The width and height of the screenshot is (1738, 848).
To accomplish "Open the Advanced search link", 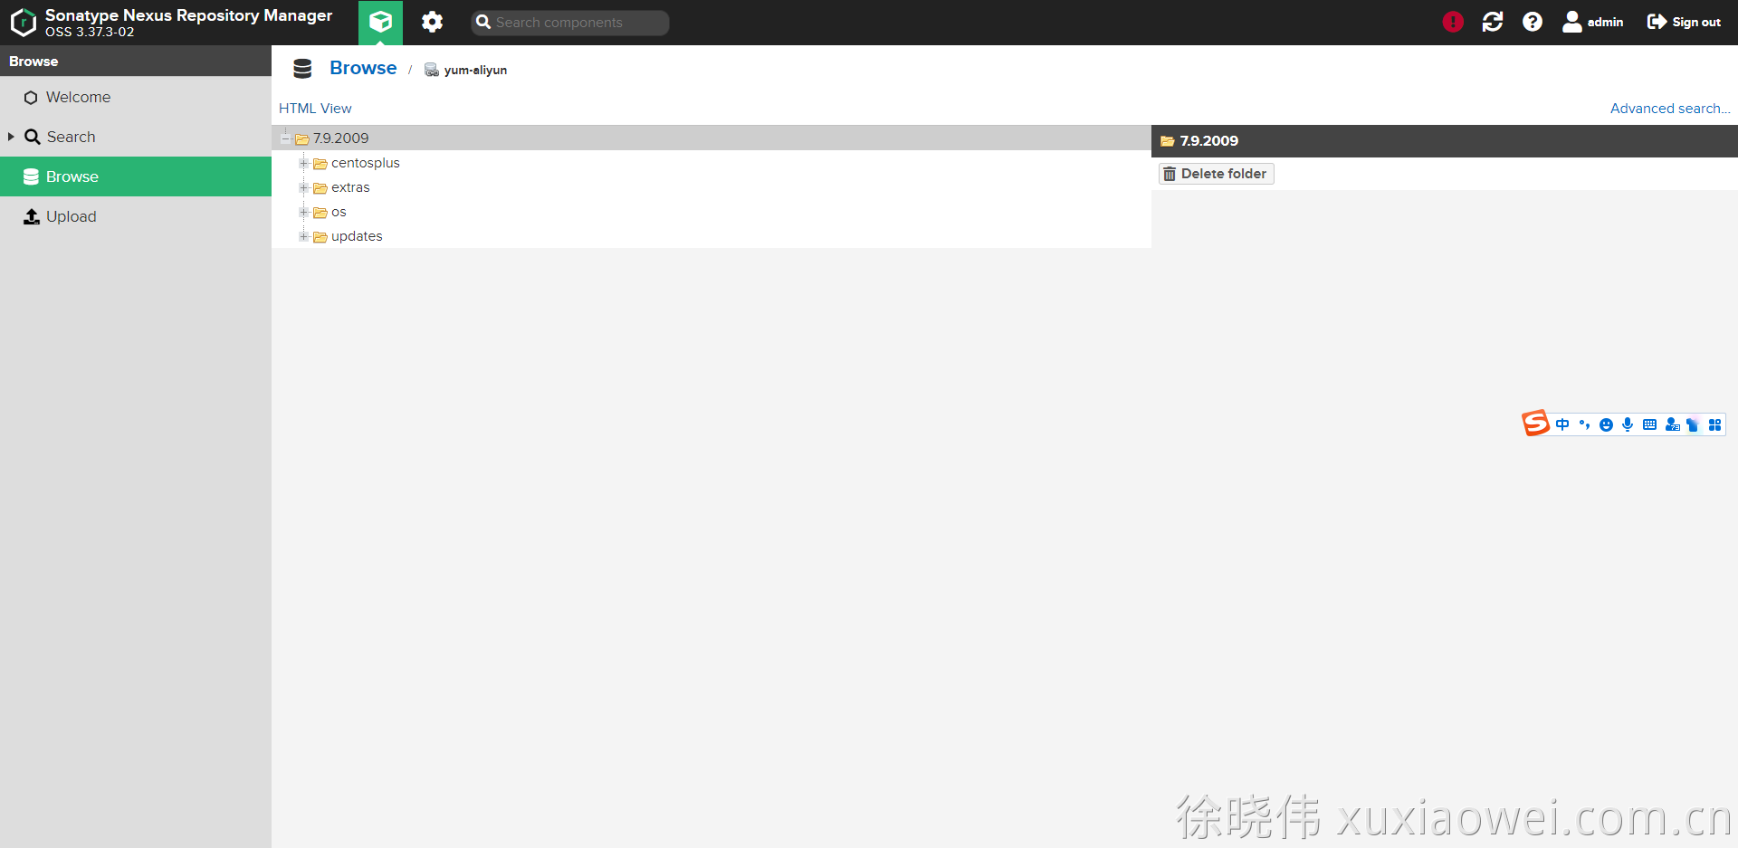I will (x=1669, y=109).
